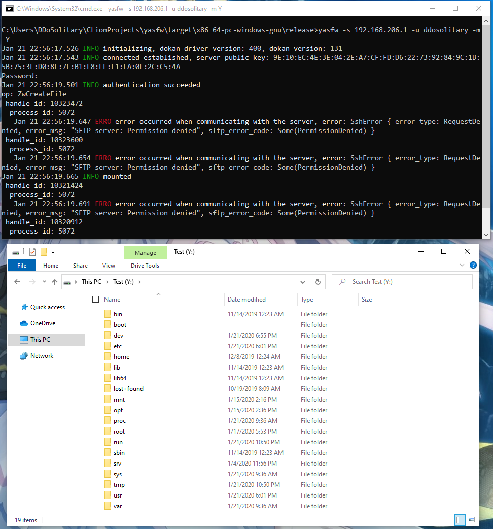This screenshot has height=529, width=493.
Task: Click the srv folder name
Action: click(117, 464)
